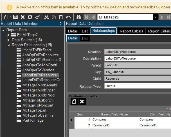Click the Parent field LaborDtl
Image resolution: width=171 pixels, height=137 pixels.
(x=138, y=65)
